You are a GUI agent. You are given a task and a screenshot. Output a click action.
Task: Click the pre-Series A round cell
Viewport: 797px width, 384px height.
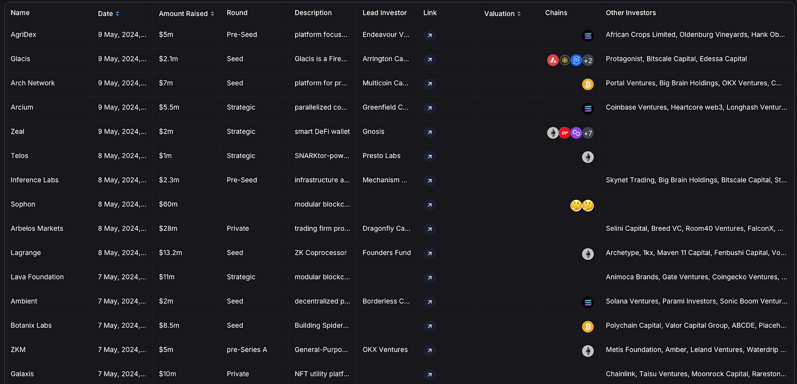[x=247, y=350]
